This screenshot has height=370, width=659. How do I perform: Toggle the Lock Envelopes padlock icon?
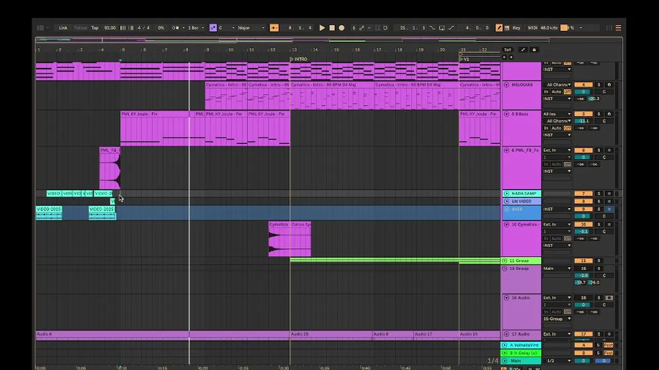[534, 50]
